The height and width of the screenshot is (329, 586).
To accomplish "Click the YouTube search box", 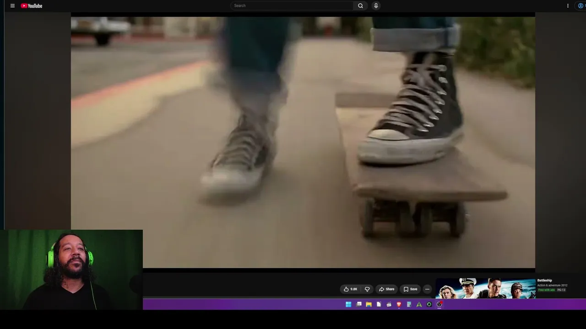I will pos(292,5).
